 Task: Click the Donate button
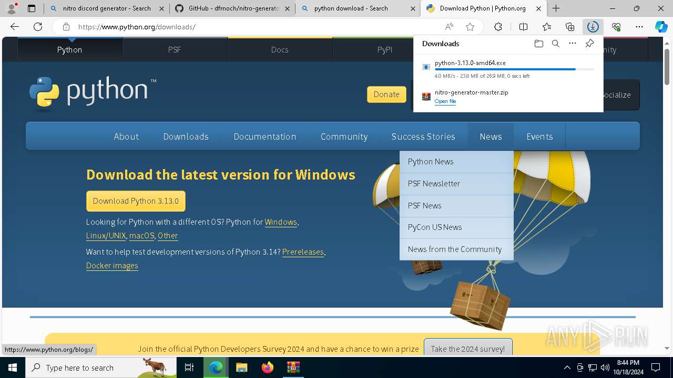[386, 94]
